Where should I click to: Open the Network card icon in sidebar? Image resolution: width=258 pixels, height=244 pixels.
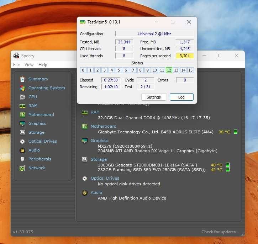click(22, 168)
